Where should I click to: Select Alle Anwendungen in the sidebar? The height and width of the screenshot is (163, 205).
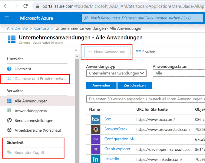pyautogui.click(x=37, y=101)
